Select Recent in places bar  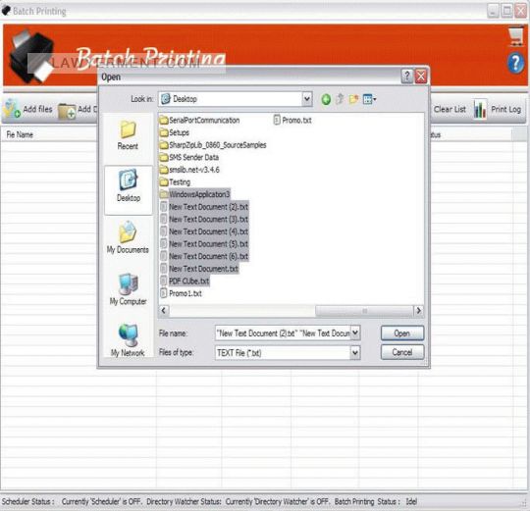[x=128, y=135]
